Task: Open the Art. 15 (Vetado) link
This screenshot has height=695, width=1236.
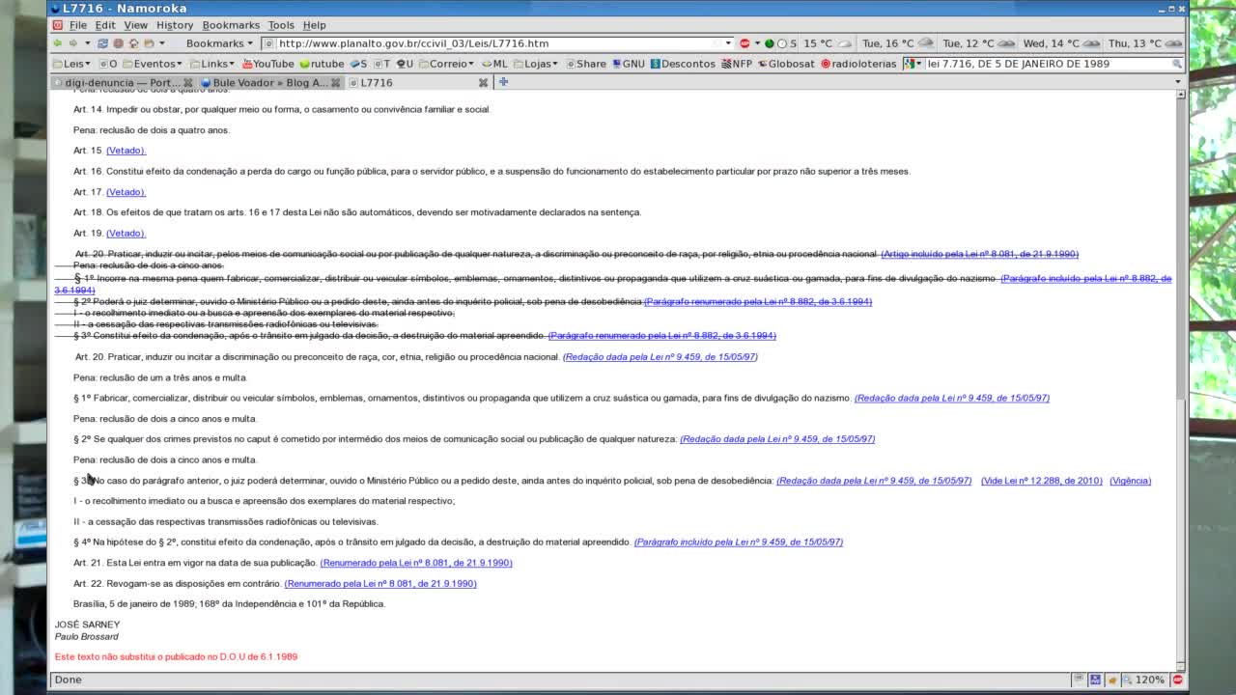Action: click(126, 151)
